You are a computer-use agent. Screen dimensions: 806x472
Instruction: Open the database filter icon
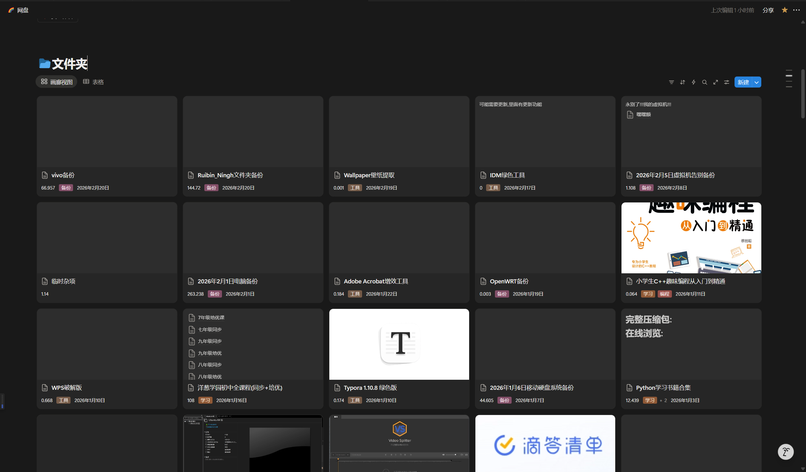click(671, 82)
